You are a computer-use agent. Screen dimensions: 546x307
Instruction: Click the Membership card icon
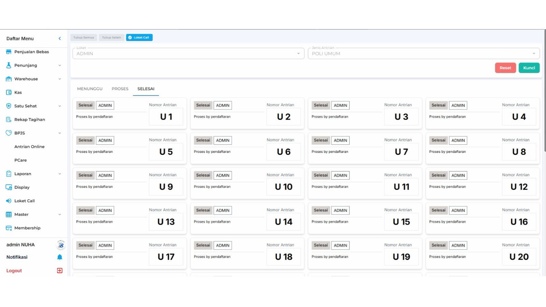9,228
